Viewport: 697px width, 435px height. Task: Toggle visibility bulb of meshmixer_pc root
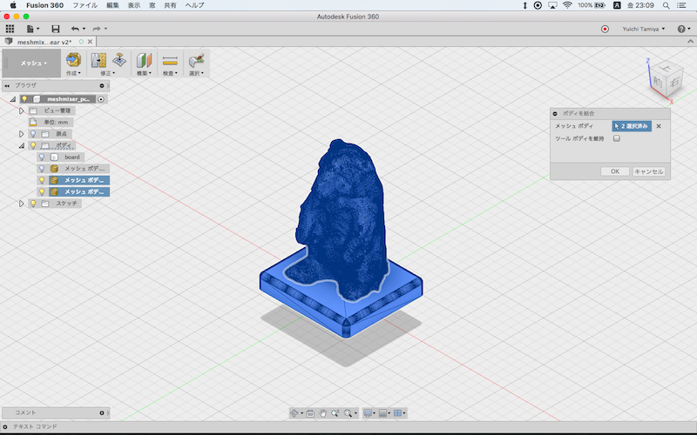coord(24,99)
